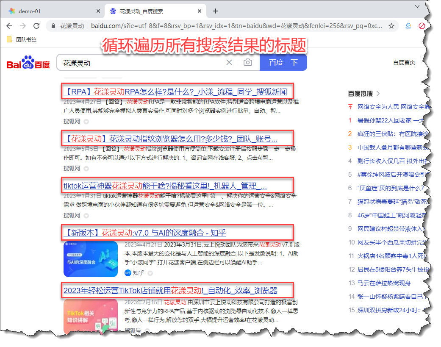
Task: Open hot search 张一山怀疑杨紫瞒着自己
Action: (x=393, y=297)
